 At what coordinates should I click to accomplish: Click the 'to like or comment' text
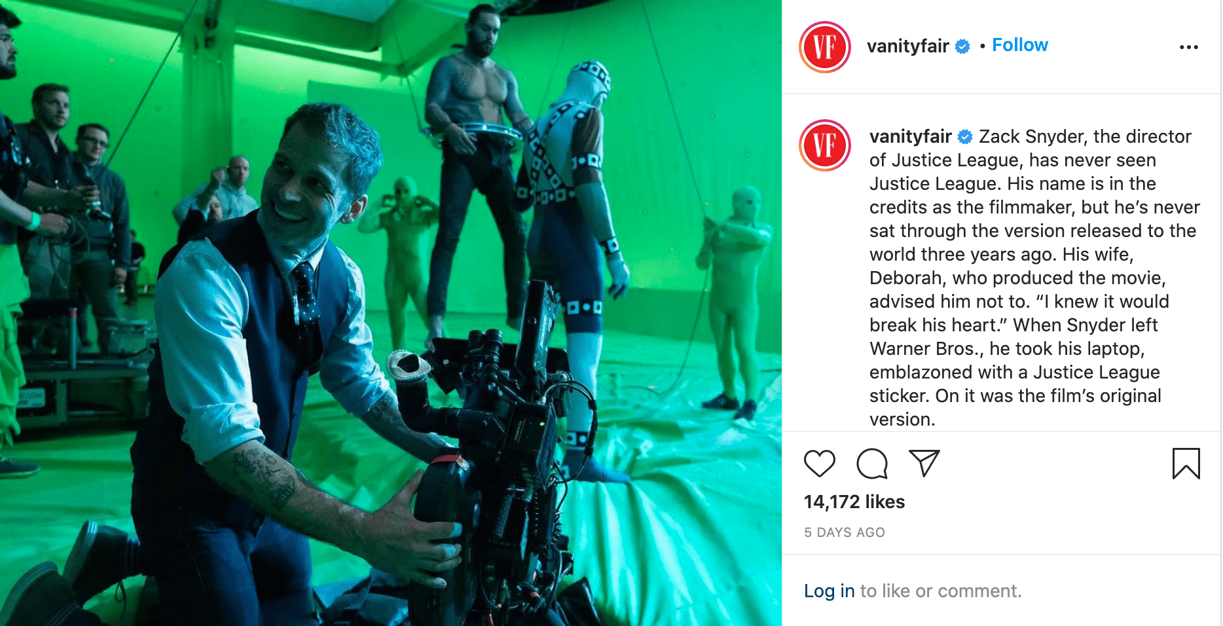point(941,591)
